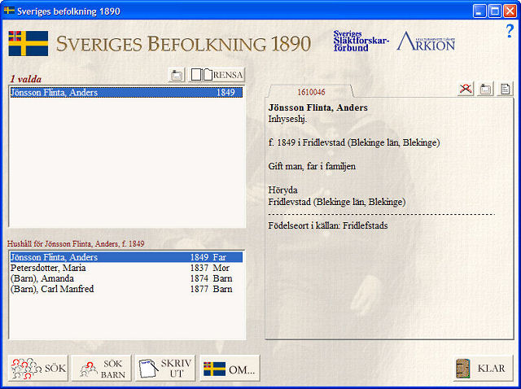Select Petersdotter, Maria in household list
The image size is (521, 389).
coord(126,268)
